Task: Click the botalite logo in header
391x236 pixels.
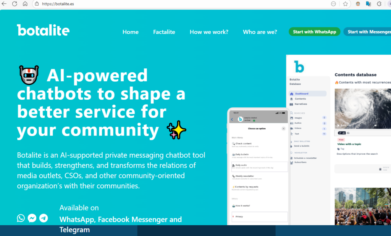Action: click(43, 31)
